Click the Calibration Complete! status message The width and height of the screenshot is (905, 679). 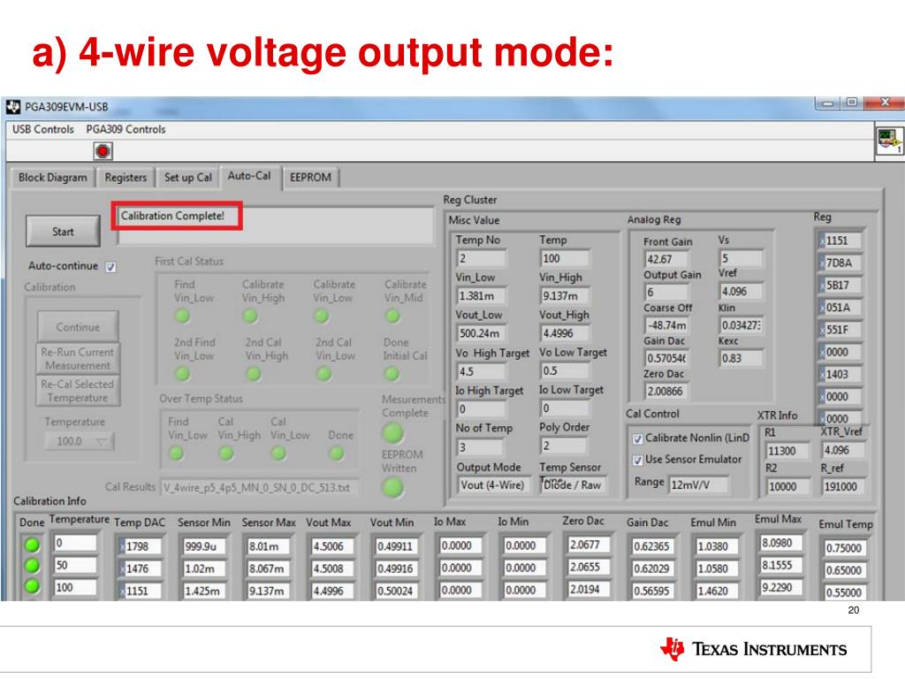click(172, 216)
